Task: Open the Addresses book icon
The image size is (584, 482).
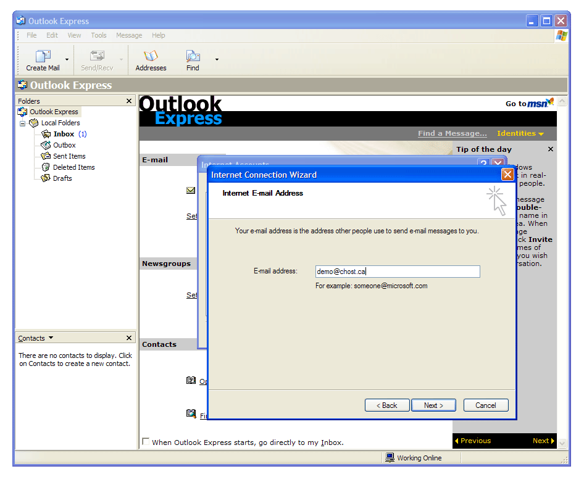Action: tap(151, 56)
